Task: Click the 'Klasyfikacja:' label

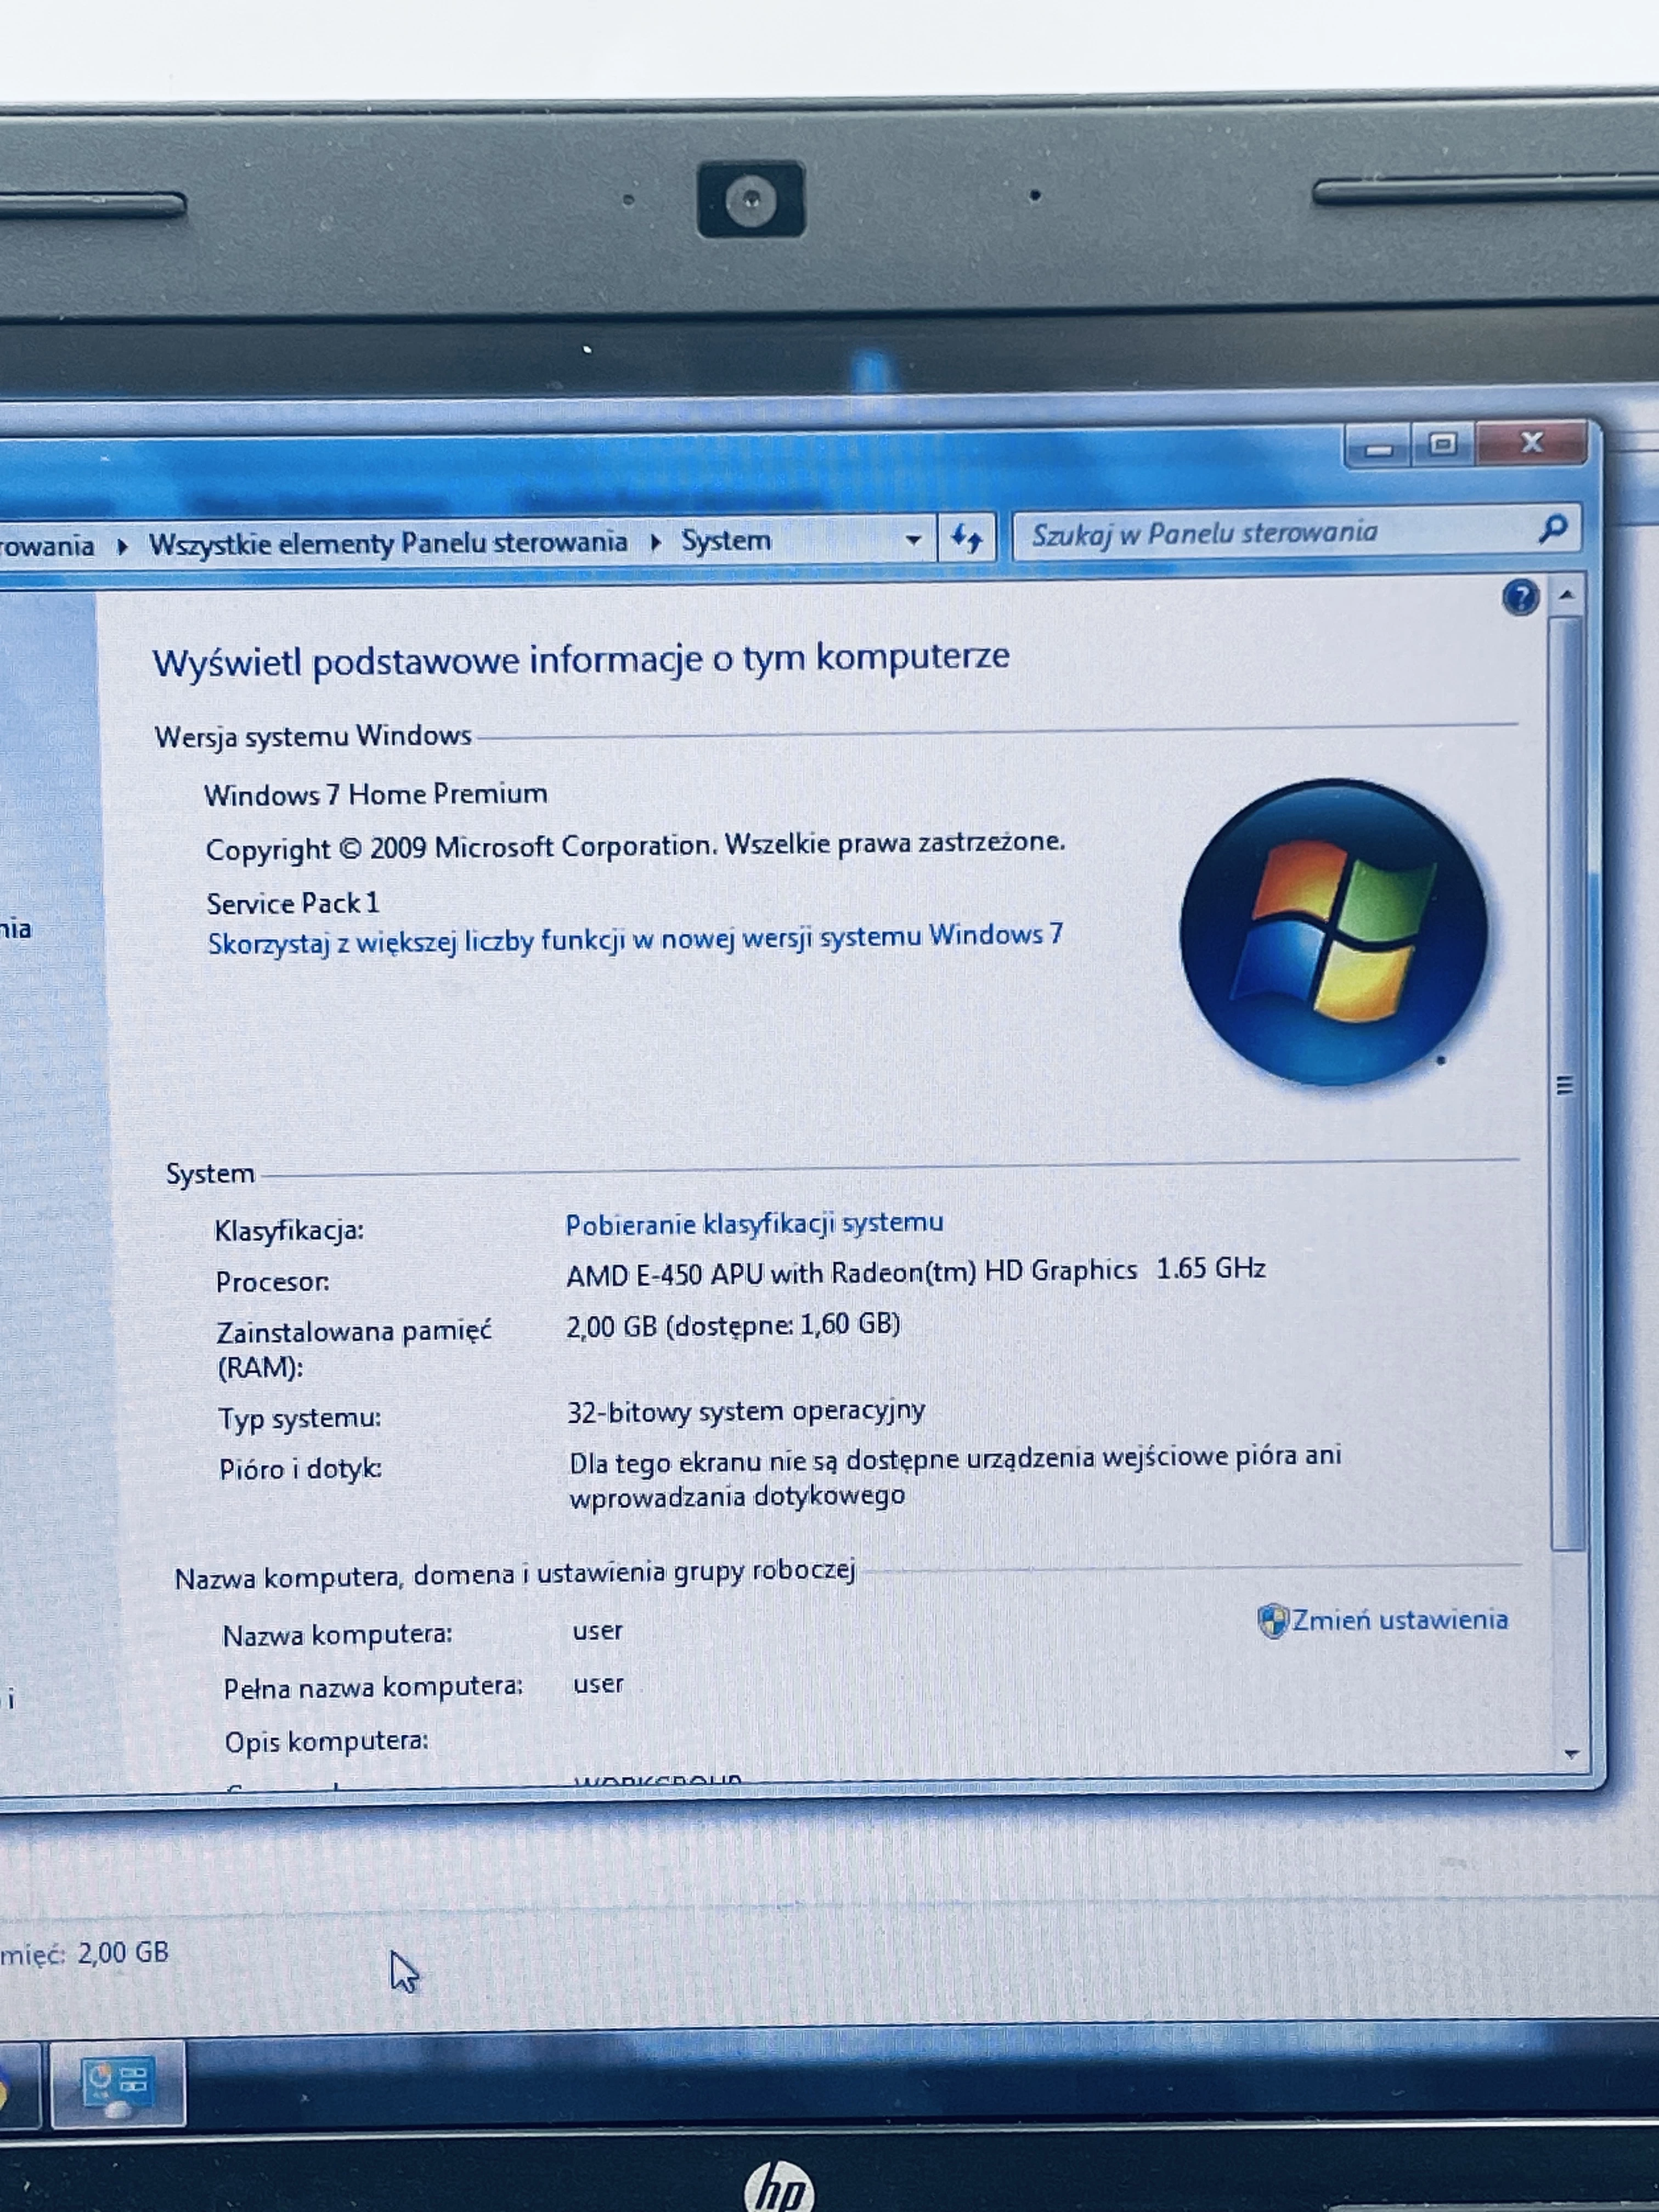Action: click(x=289, y=1231)
